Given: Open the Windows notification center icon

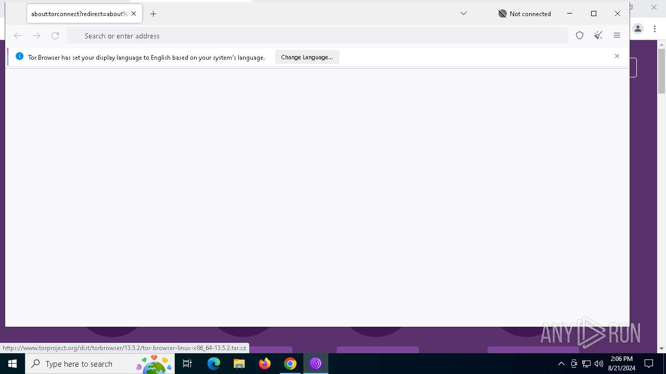Looking at the screenshot, I should point(649,364).
